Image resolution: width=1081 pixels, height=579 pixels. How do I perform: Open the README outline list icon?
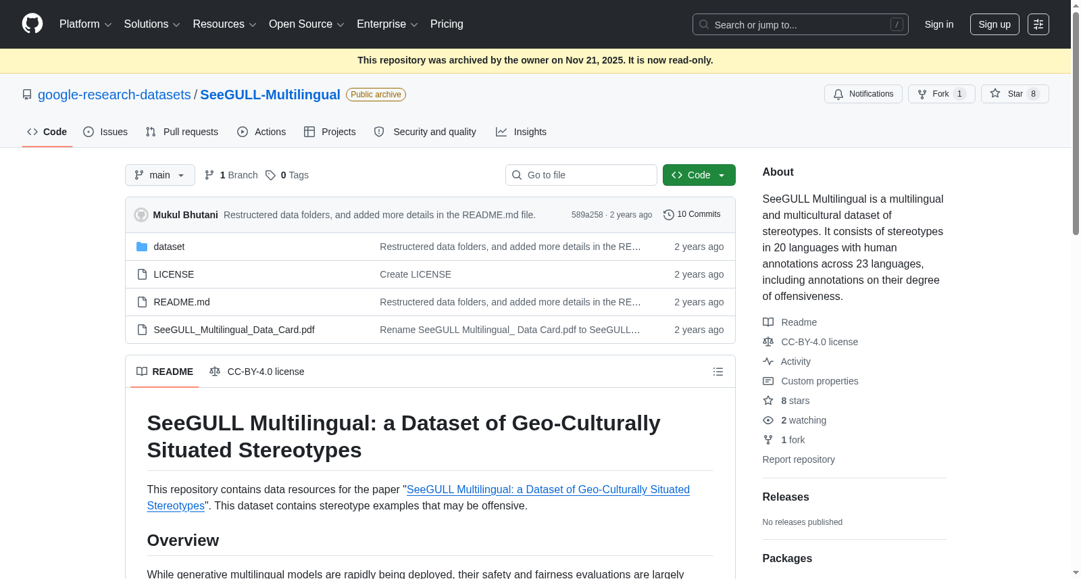tap(718, 372)
